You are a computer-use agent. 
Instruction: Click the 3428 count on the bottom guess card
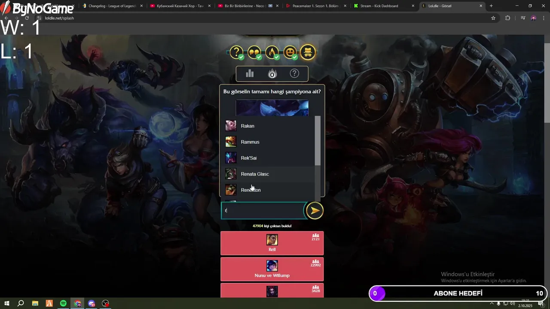(315, 291)
